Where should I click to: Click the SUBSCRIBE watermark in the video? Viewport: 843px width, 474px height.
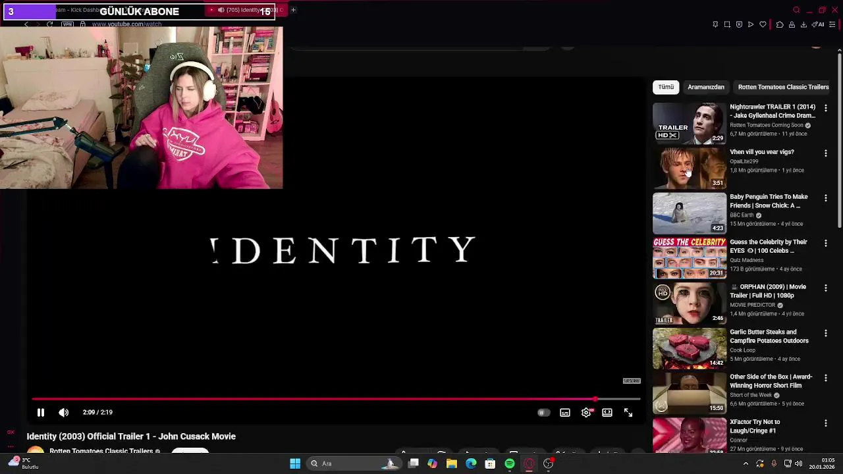[x=632, y=381]
